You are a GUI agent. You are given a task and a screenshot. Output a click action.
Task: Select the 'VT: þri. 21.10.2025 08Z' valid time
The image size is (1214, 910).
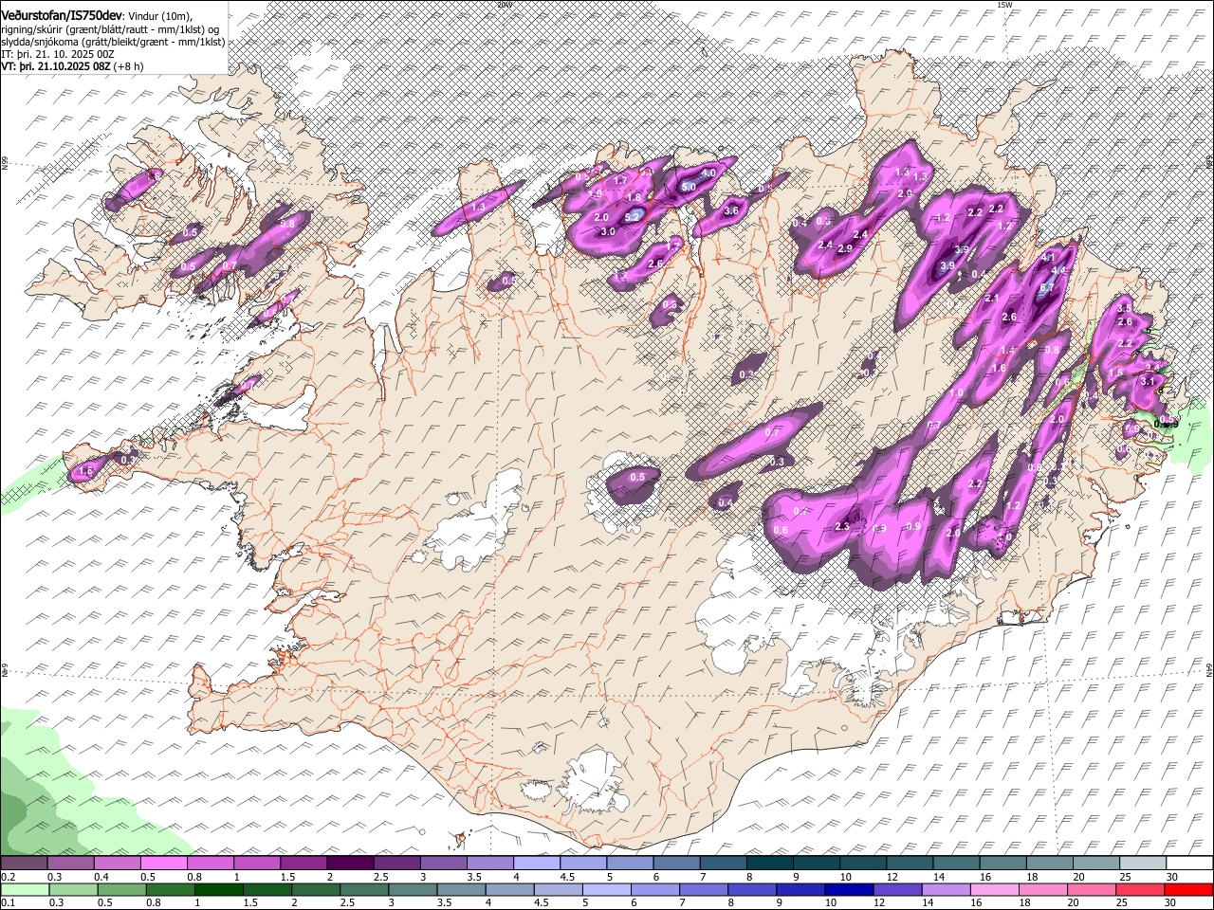56,66
